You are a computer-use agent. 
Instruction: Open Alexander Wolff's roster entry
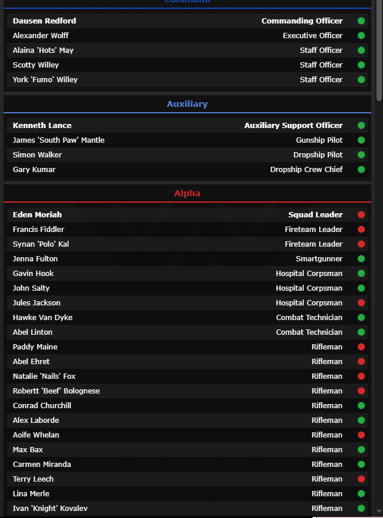click(41, 36)
